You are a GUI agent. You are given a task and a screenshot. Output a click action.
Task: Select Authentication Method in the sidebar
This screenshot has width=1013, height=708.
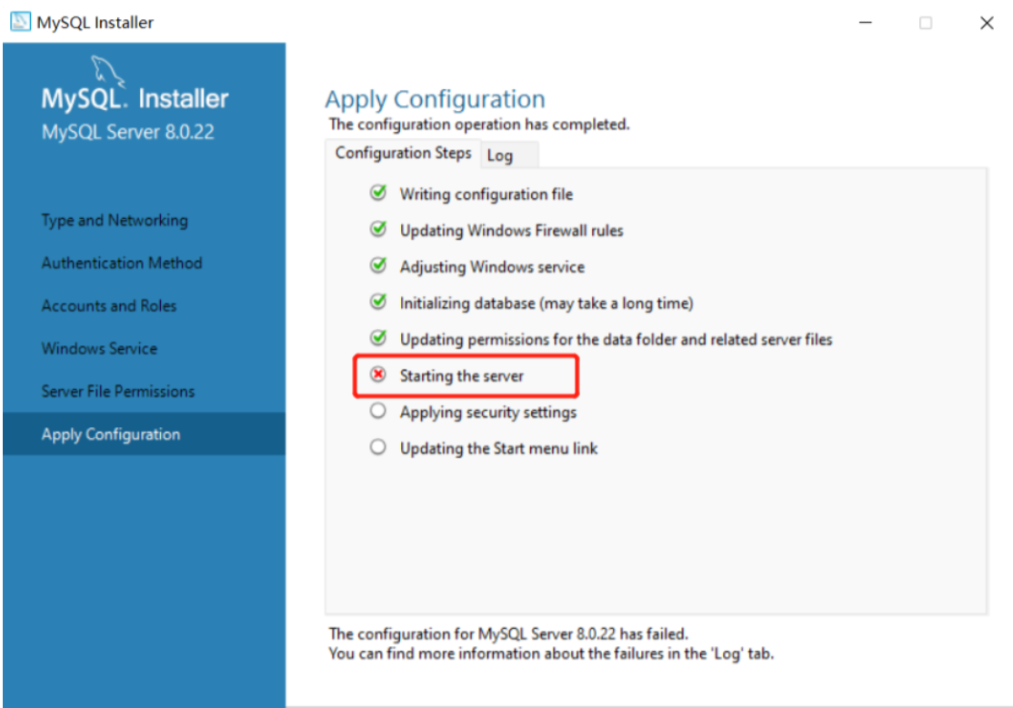pyautogui.click(x=121, y=263)
